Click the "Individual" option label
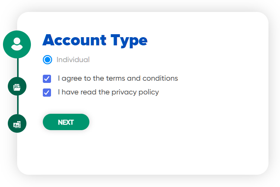Viewport: 280px width, 187px height. pos(73,59)
